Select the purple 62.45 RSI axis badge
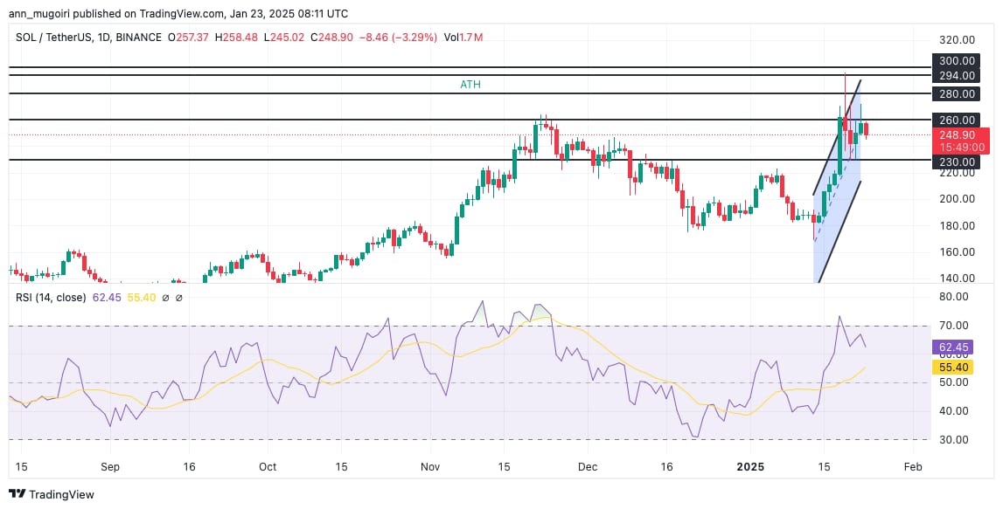This screenshot has height=509, width=1003. click(957, 347)
